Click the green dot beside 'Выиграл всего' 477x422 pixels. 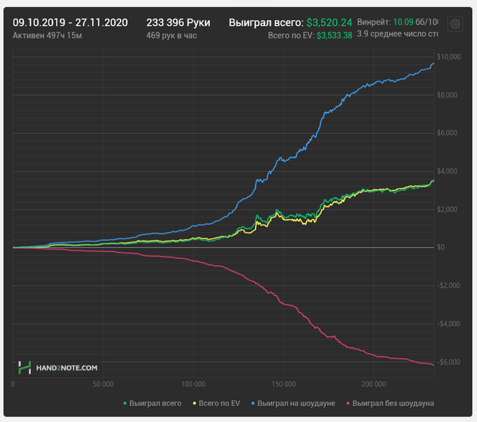pos(125,404)
